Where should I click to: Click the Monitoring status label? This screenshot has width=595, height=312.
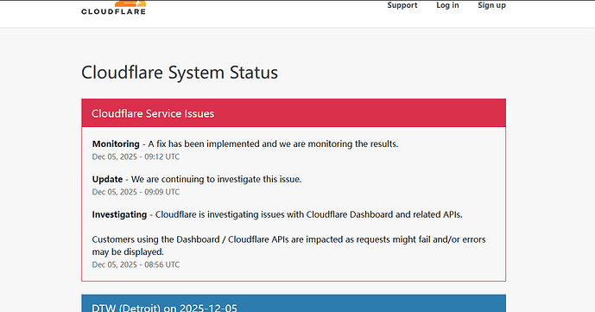tap(116, 143)
